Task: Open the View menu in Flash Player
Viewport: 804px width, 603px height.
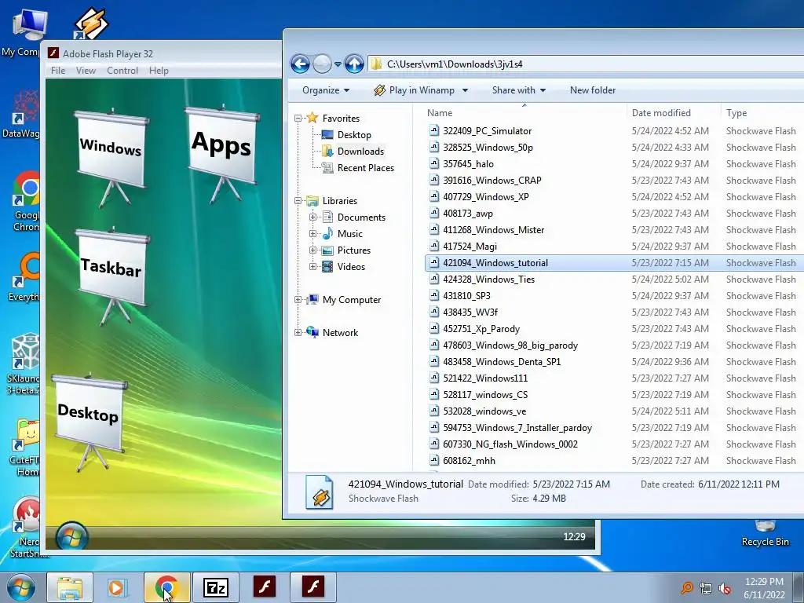Action: pos(86,71)
